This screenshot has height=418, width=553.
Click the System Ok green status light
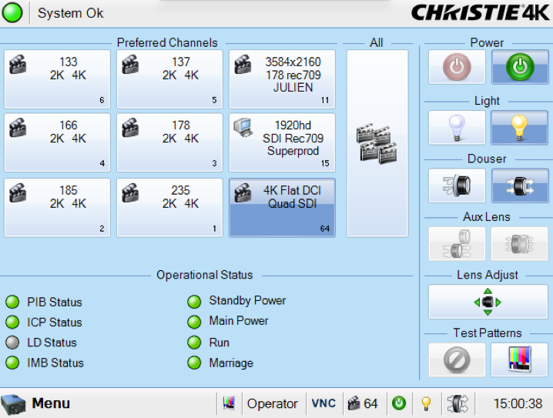point(13,13)
